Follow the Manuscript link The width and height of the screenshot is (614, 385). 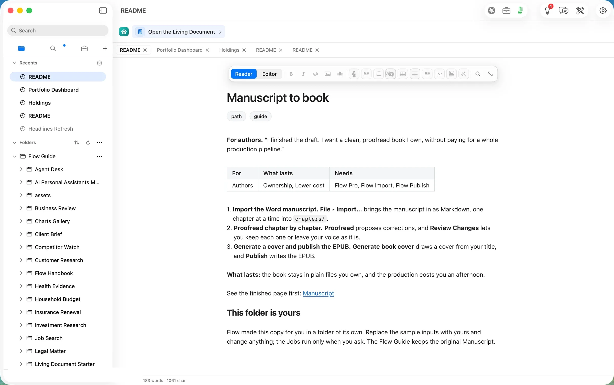point(318,293)
